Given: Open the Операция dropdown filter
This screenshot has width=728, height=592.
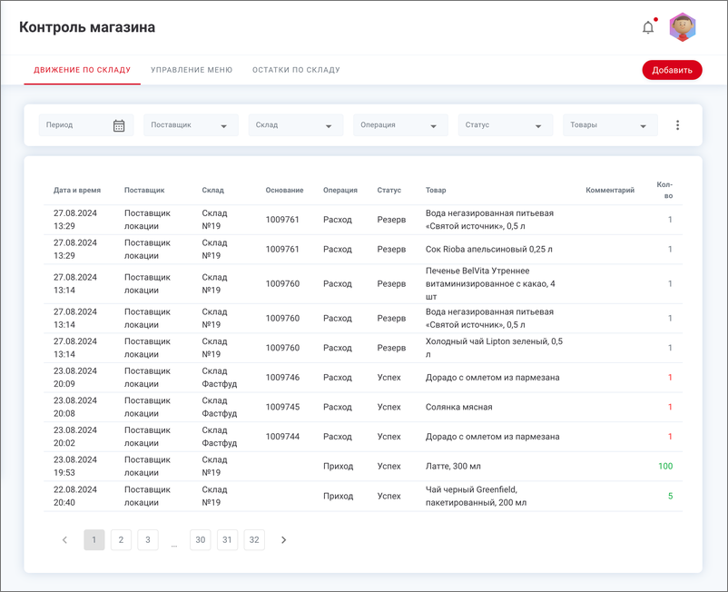Looking at the screenshot, I should [x=400, y=125].
